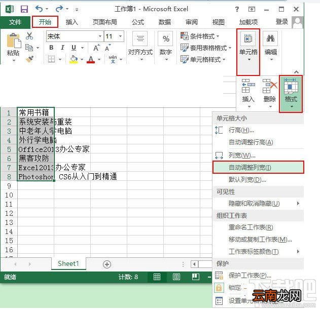Image resolution: width=320 pixels, height=310 pixels.
Task: Select row header 5
Action: 9,149
